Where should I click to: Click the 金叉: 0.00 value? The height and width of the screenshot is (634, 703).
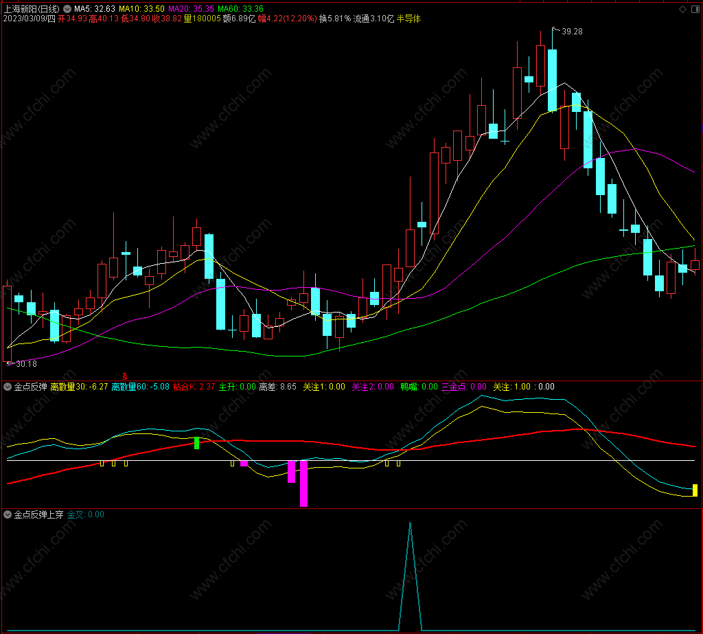pos(86,514)
